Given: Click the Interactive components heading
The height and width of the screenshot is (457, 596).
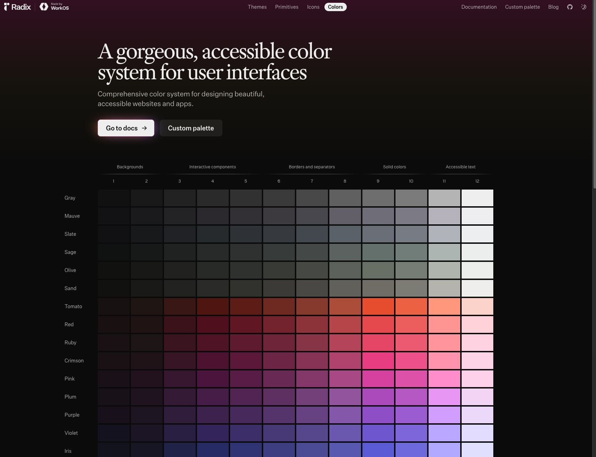Looking at the screenshot, I should 213,167.
